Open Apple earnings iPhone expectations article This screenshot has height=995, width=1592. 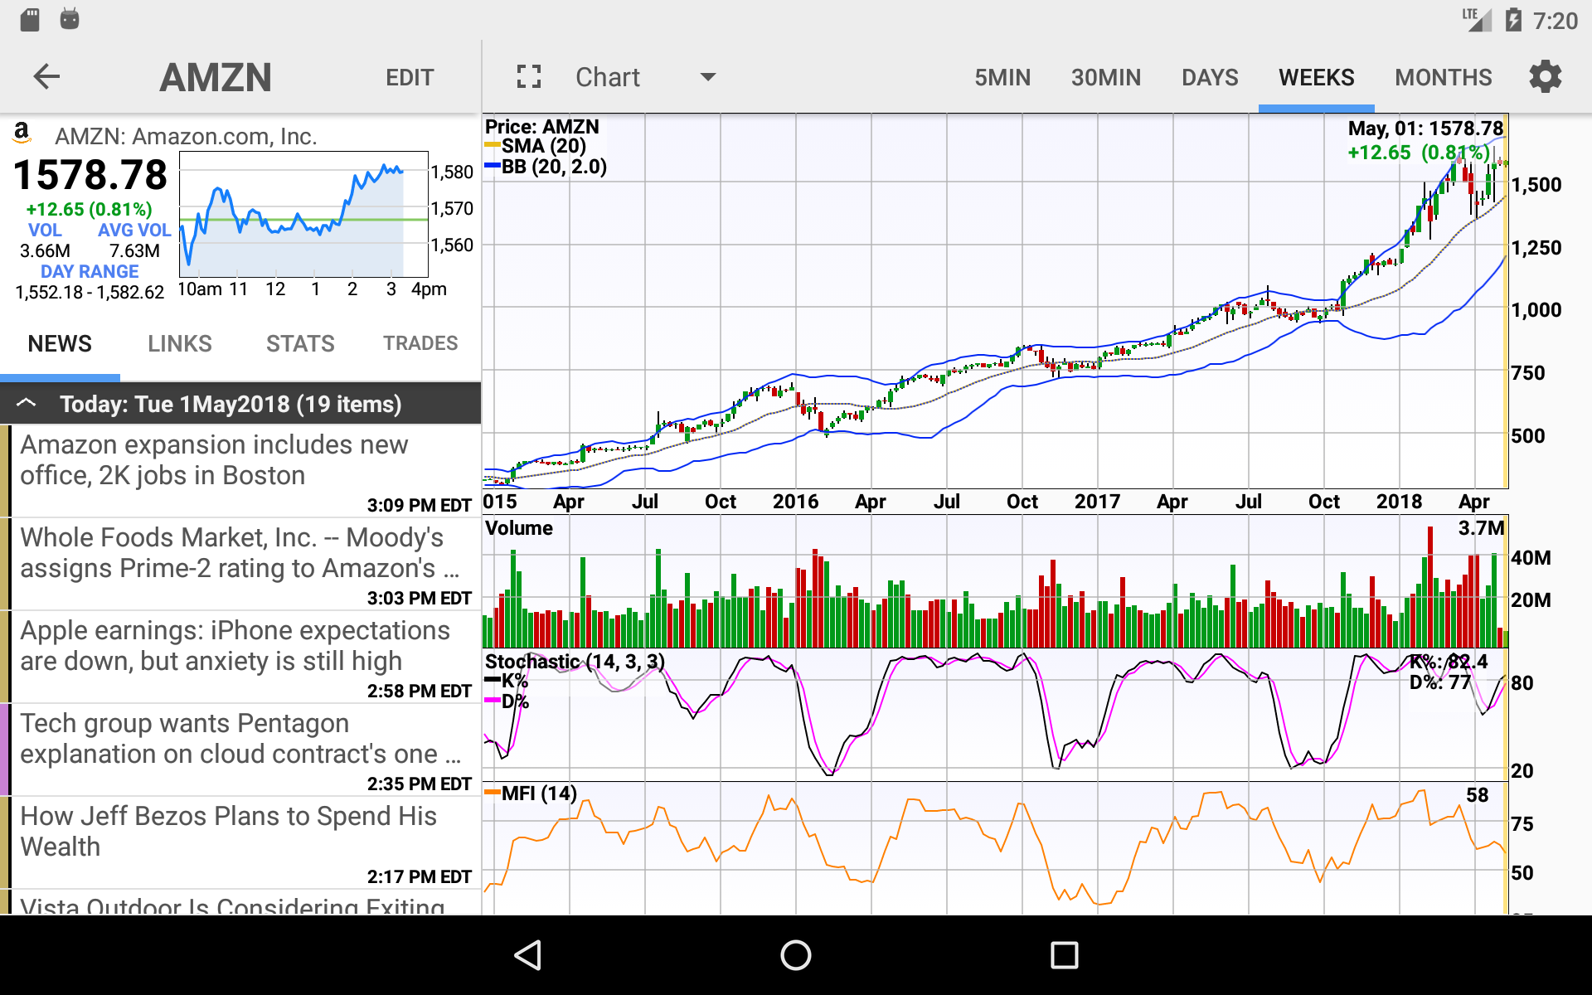click(240, 657)
